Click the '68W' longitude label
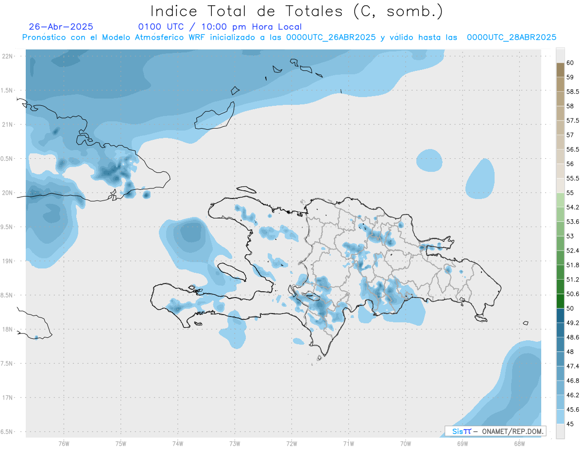This screenshot has width=583, height=450. 519,443
